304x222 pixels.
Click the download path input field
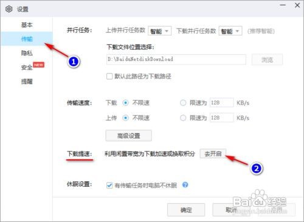(176, 60)
